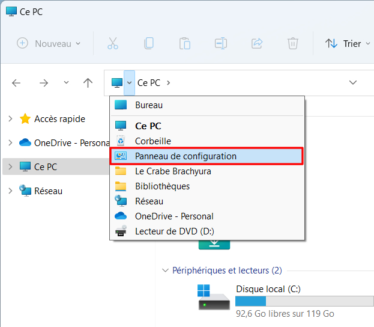Click the yellow star Accès rapide icon
Viewport: 374px width, 327px height.
(25, 118)
